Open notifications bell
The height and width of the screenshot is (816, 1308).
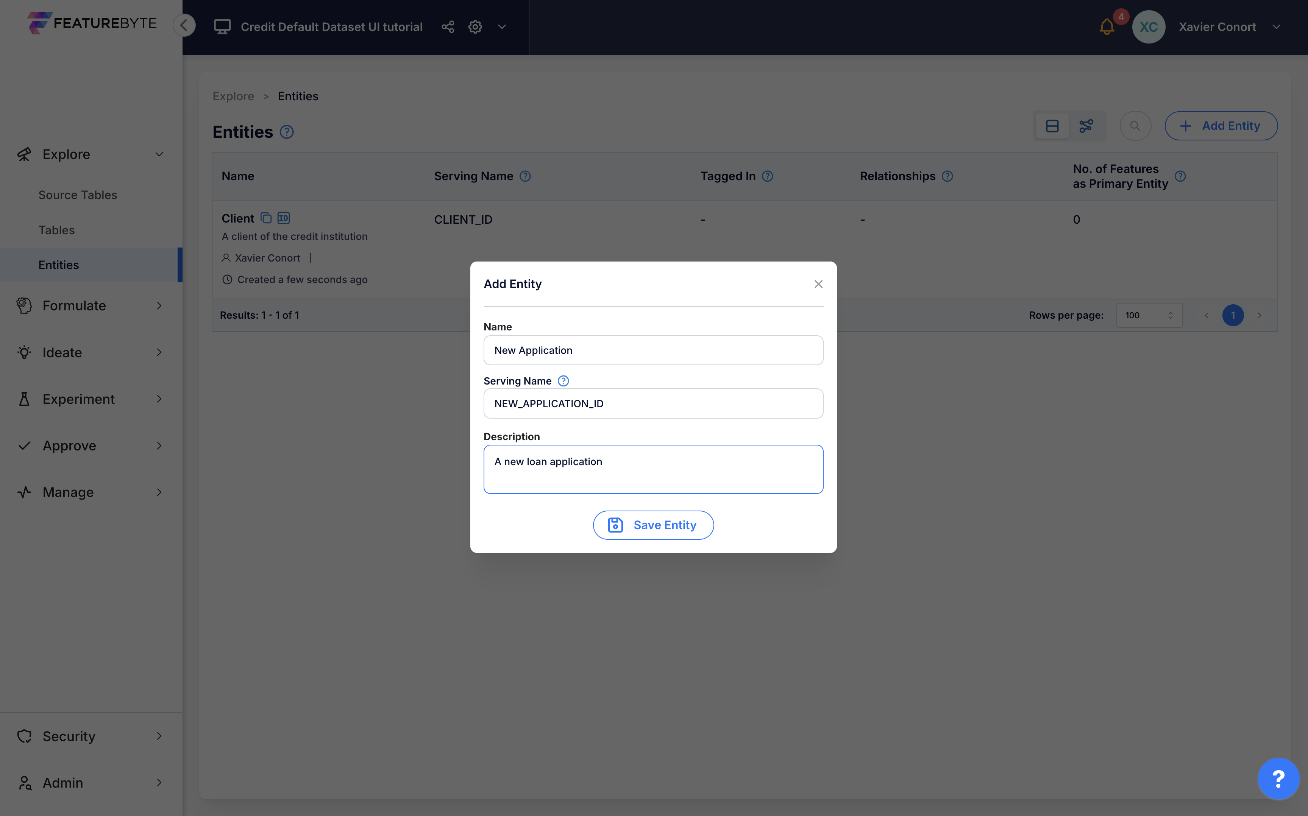(x=1107, y=26)
